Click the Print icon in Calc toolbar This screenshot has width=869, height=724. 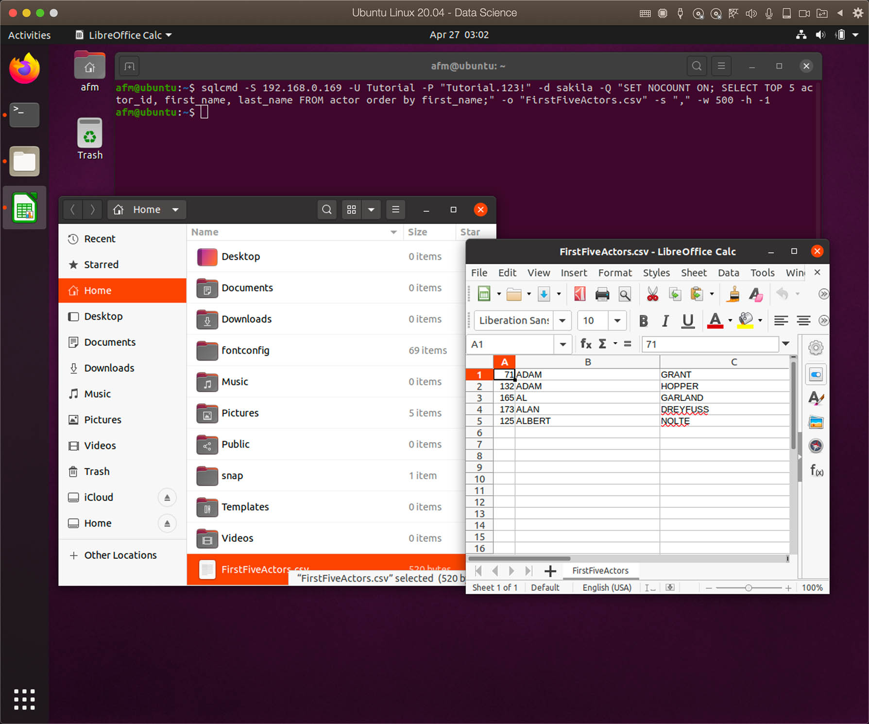click(x=602, y=294)
